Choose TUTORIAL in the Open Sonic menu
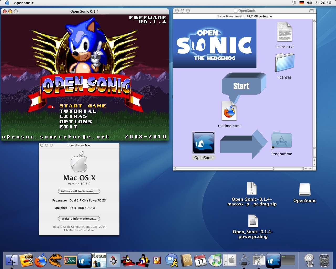This screenshot has height=269, width=336. pyautogui.click(x=78, y=111)
